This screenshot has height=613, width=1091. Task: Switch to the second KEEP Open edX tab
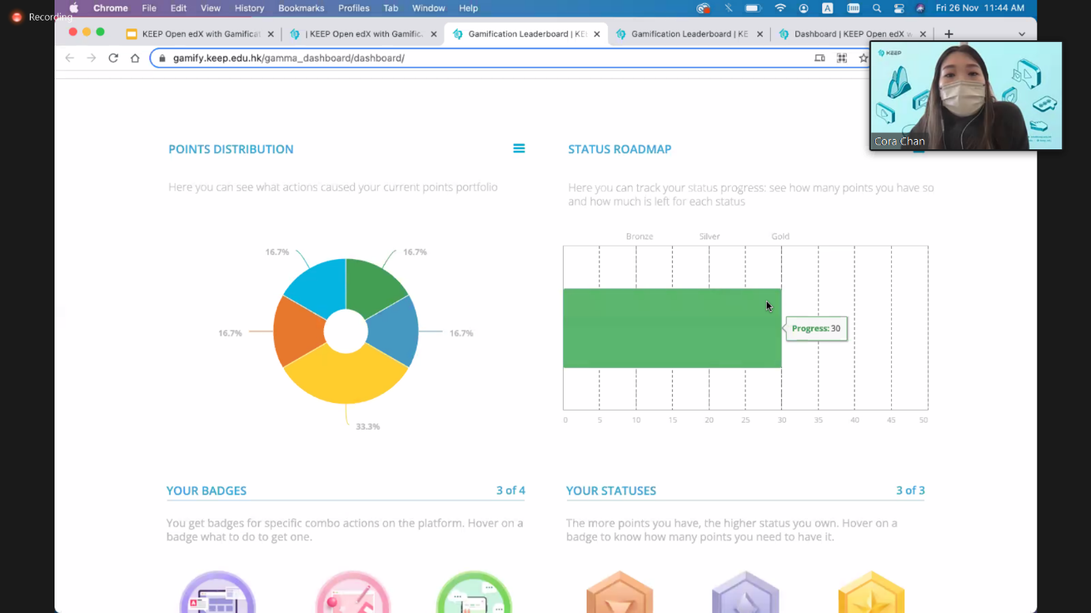(363, 34)
